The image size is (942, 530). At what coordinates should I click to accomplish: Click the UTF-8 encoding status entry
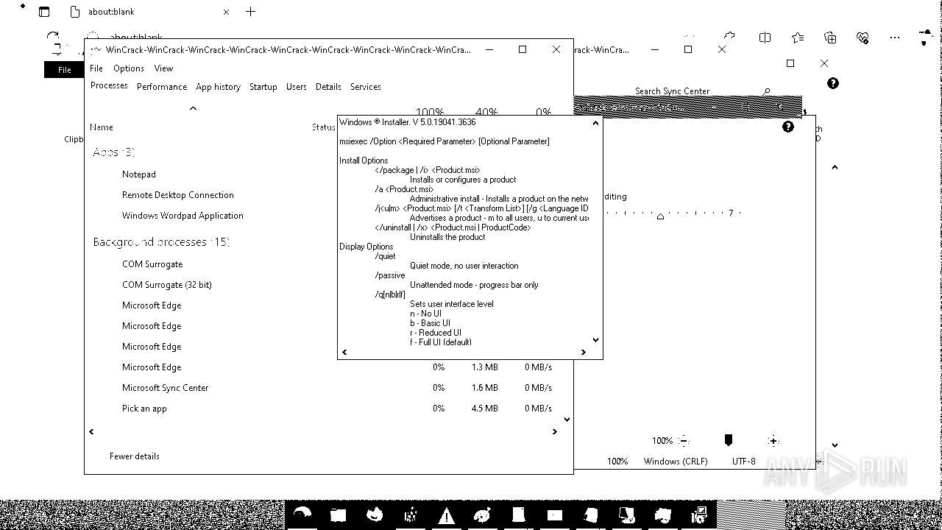[x=743, y=461]
